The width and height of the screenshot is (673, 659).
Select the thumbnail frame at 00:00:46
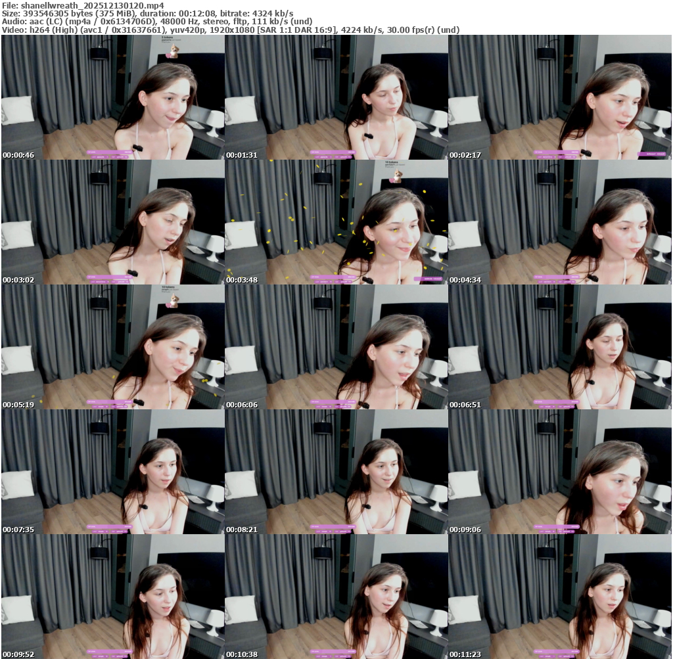point(112,97)
